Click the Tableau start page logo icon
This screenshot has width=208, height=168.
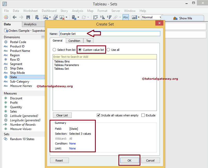tap(6, 17)
